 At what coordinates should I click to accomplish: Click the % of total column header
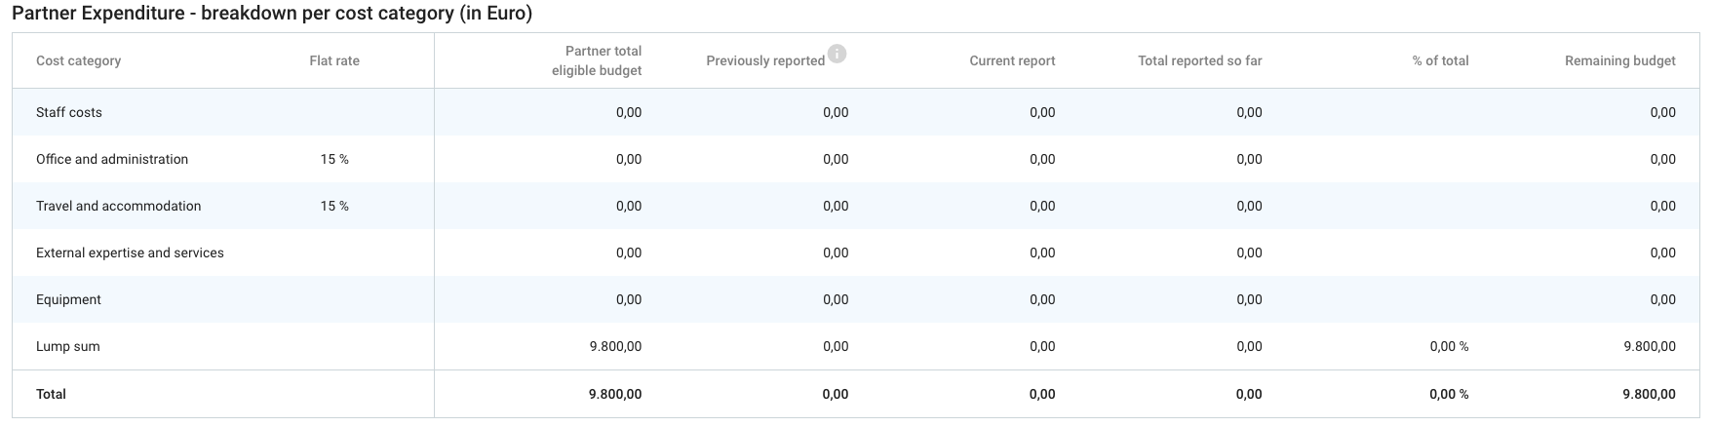(x=1440, y=60)
